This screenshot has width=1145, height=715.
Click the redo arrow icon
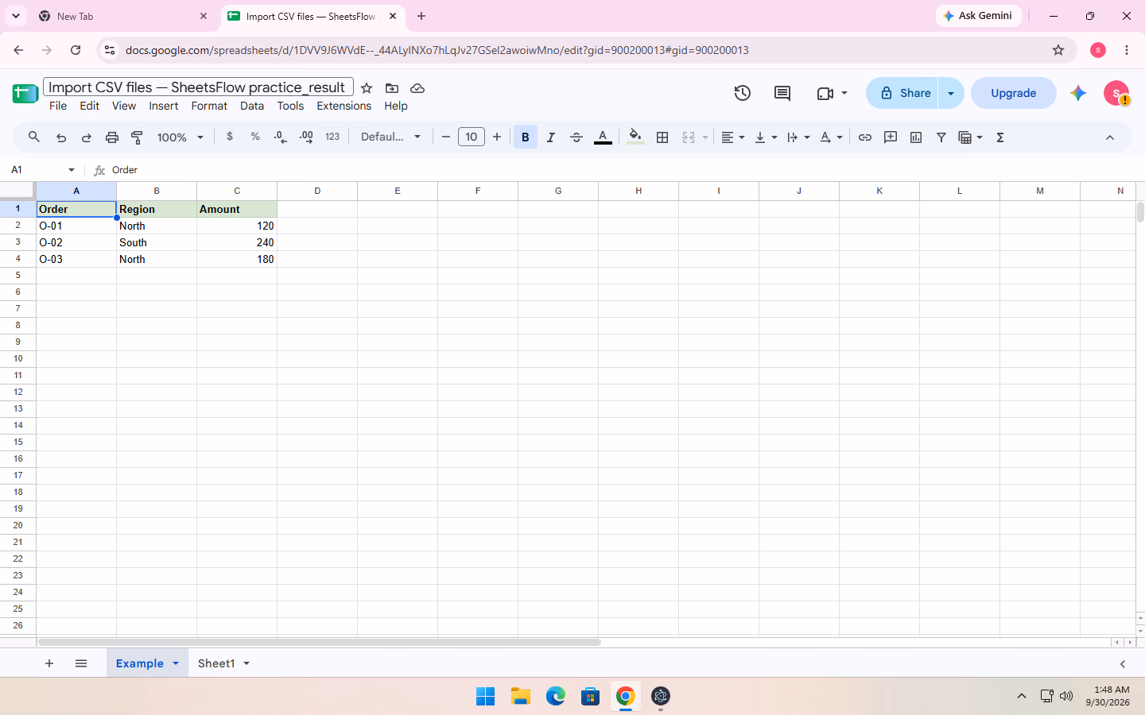(x=87, y=137)
